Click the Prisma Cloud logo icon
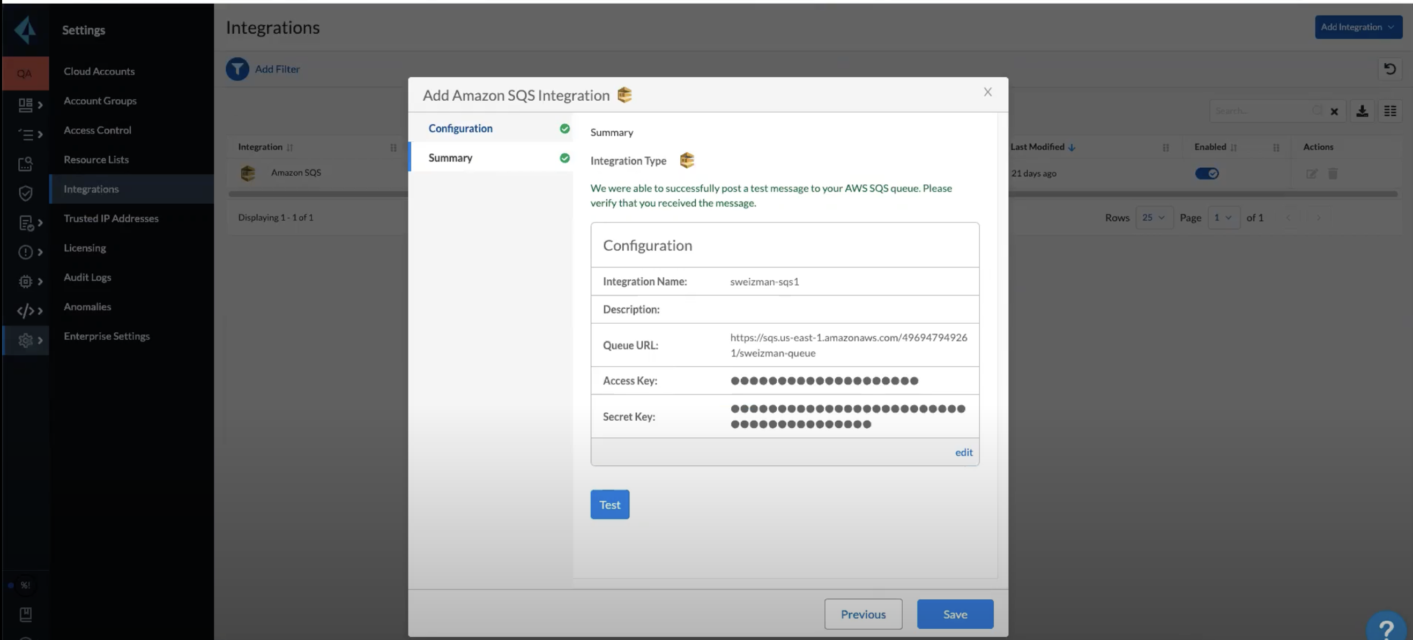1413x640 pixels. 25,29
